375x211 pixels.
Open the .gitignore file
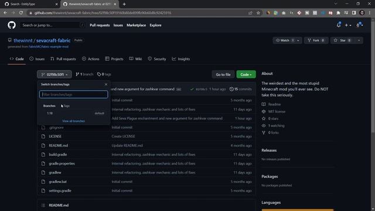click(56, 127)
